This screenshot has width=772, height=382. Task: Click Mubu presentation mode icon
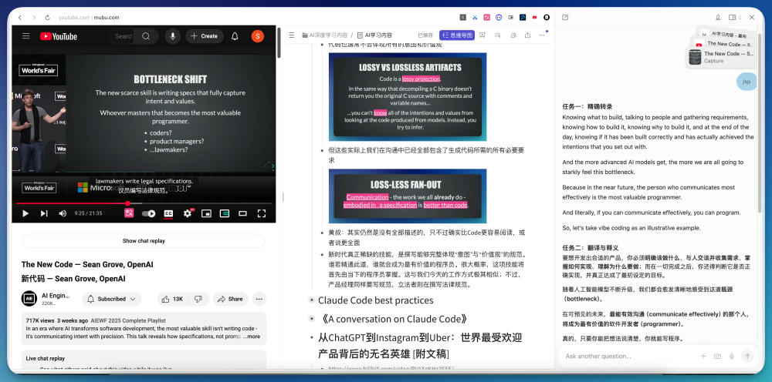tap(482, 35)
